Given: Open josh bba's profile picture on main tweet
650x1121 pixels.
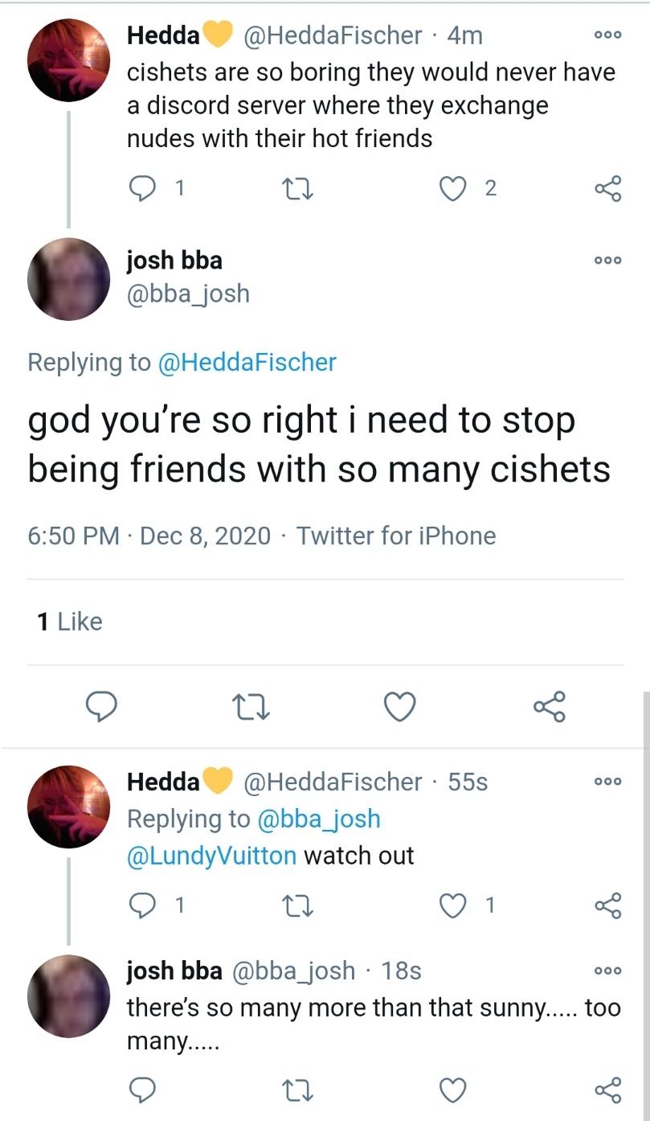Looking at the screenshot, I should [68, 279].
